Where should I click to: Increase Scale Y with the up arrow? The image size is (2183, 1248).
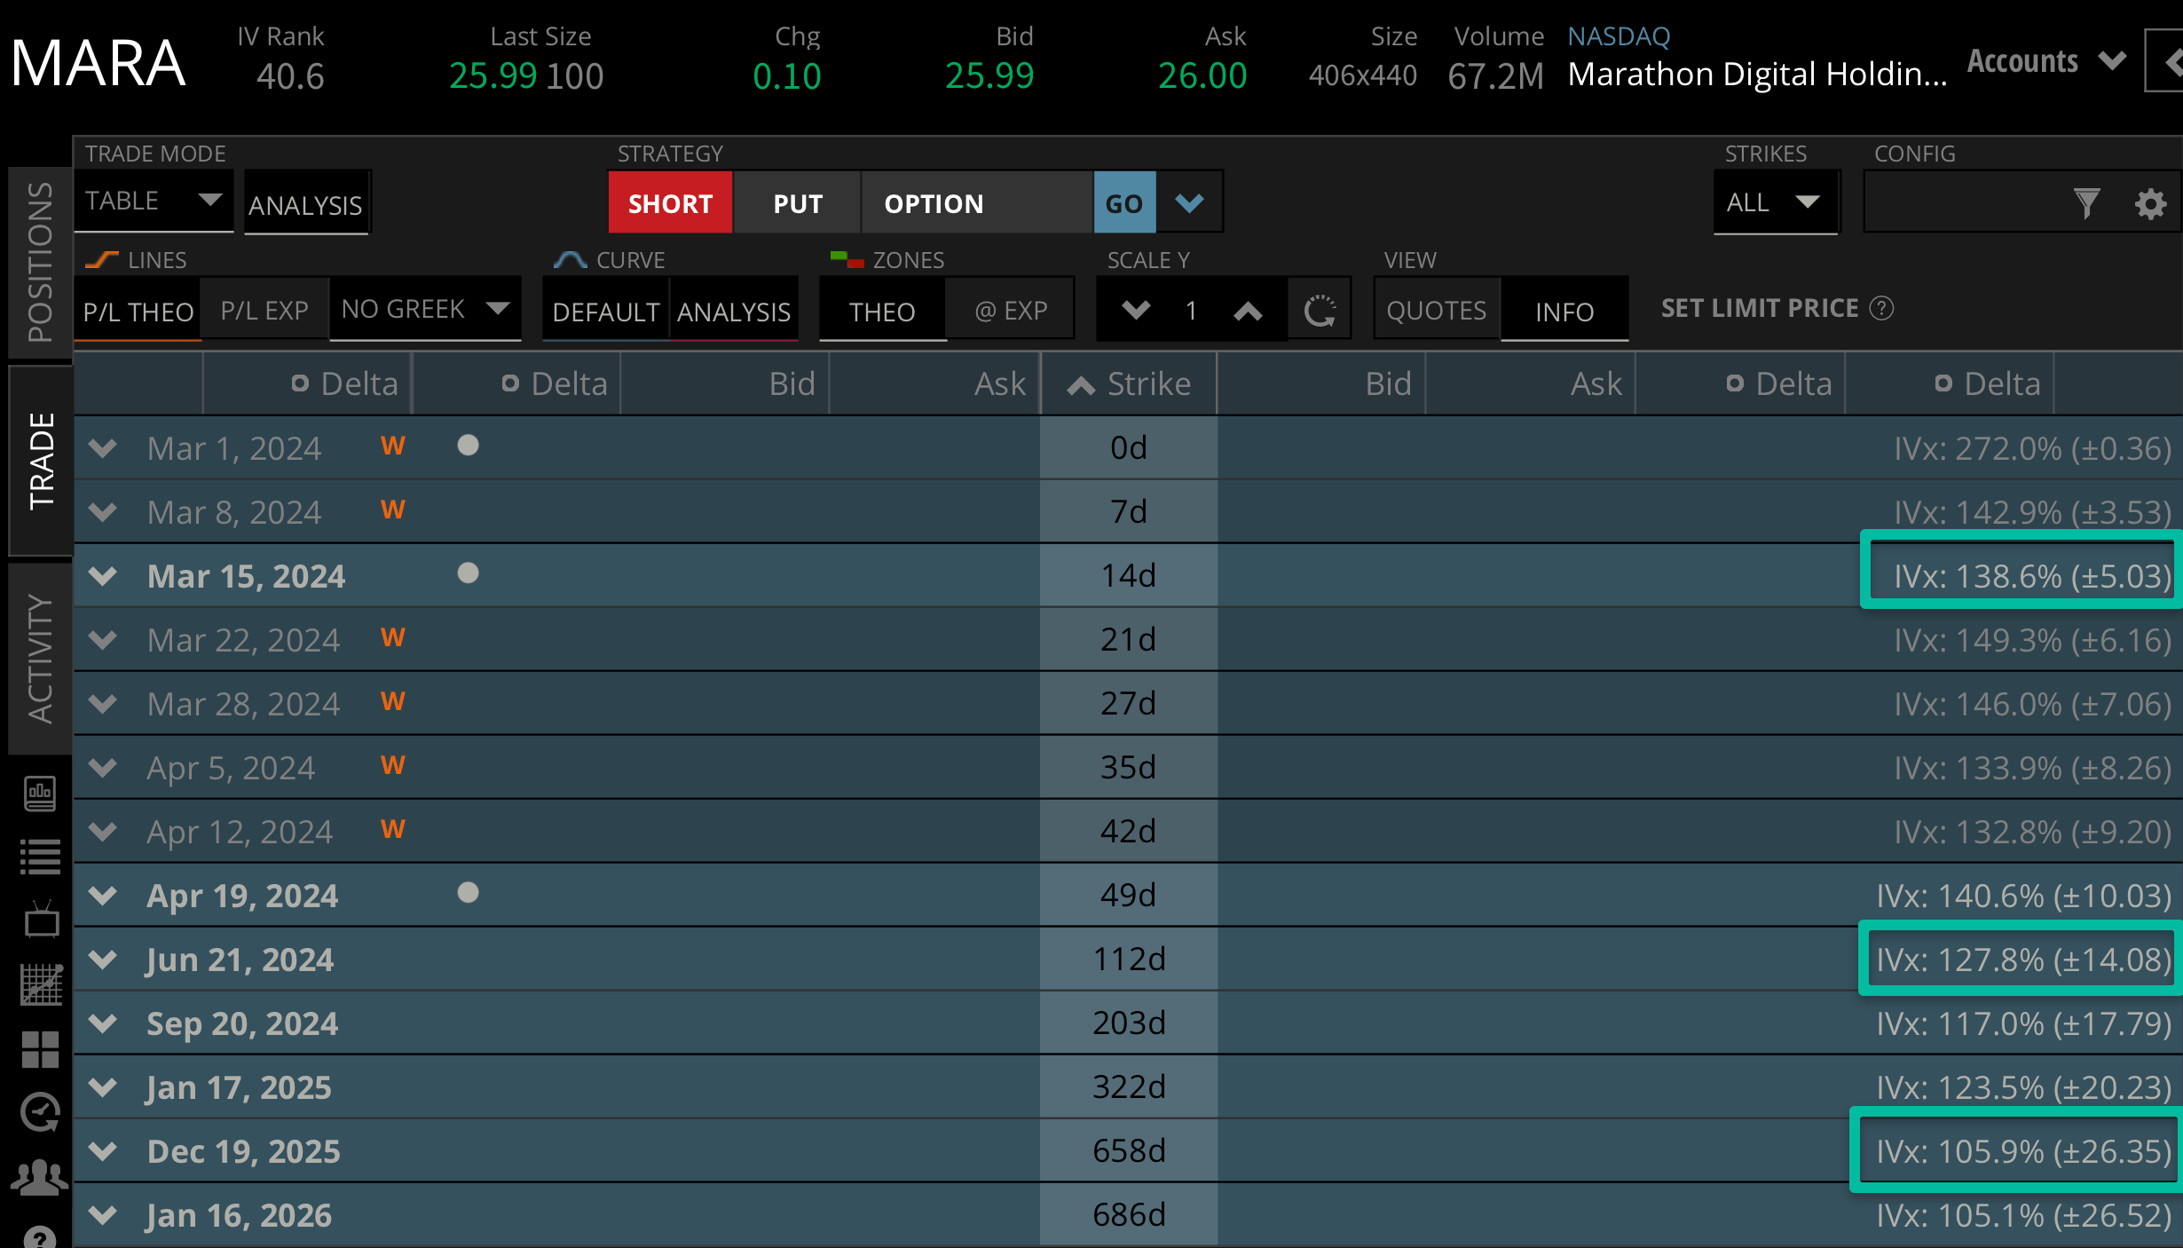(1248, 311)
